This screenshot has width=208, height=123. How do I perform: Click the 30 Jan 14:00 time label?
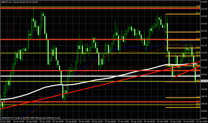coord(162,122)
